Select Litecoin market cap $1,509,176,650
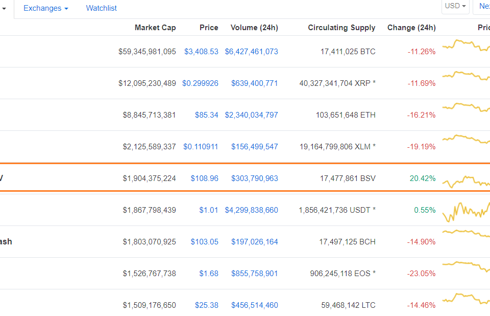490x316 pixels. point(149,305)
